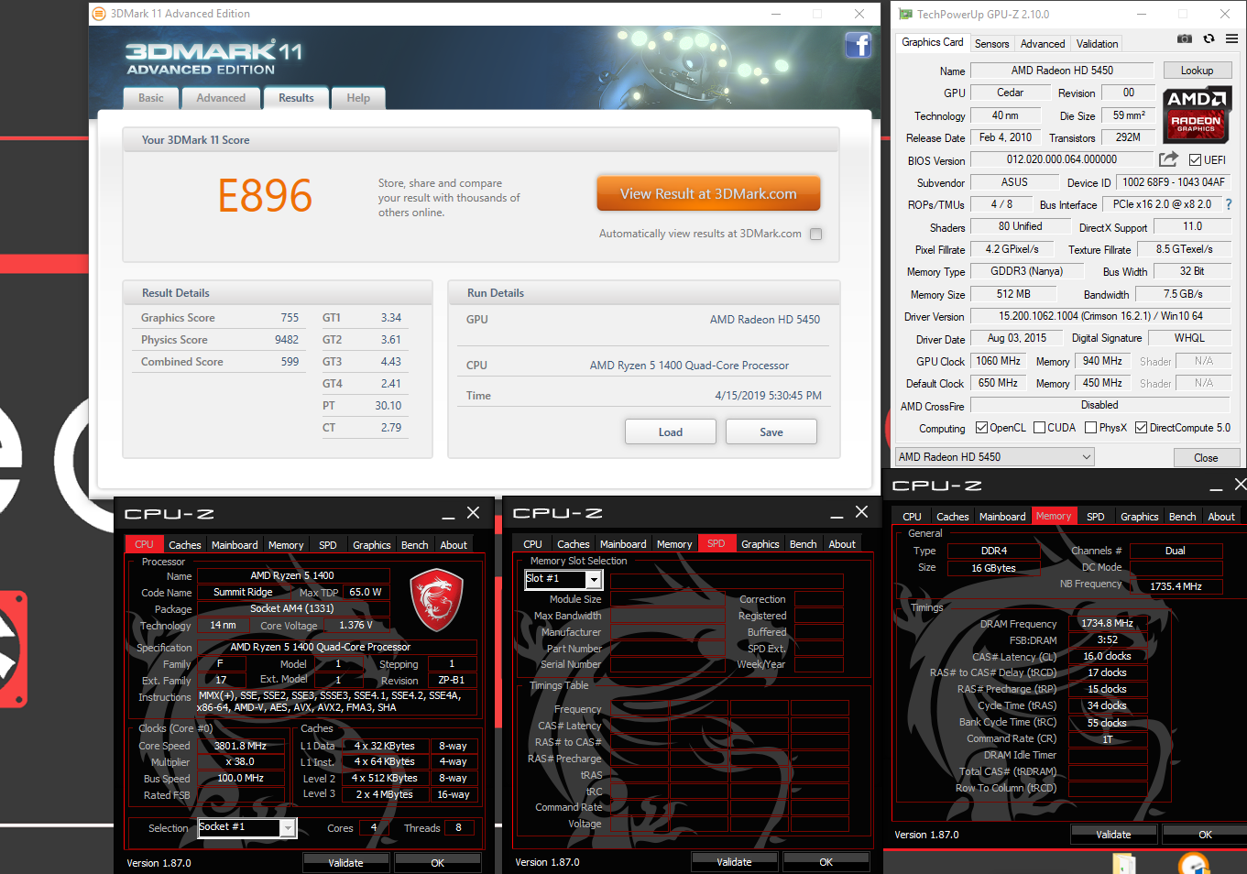1247x874 pixels.
Task: Toggle the CUDA checkbox
Action: (x=1039, y=428)
